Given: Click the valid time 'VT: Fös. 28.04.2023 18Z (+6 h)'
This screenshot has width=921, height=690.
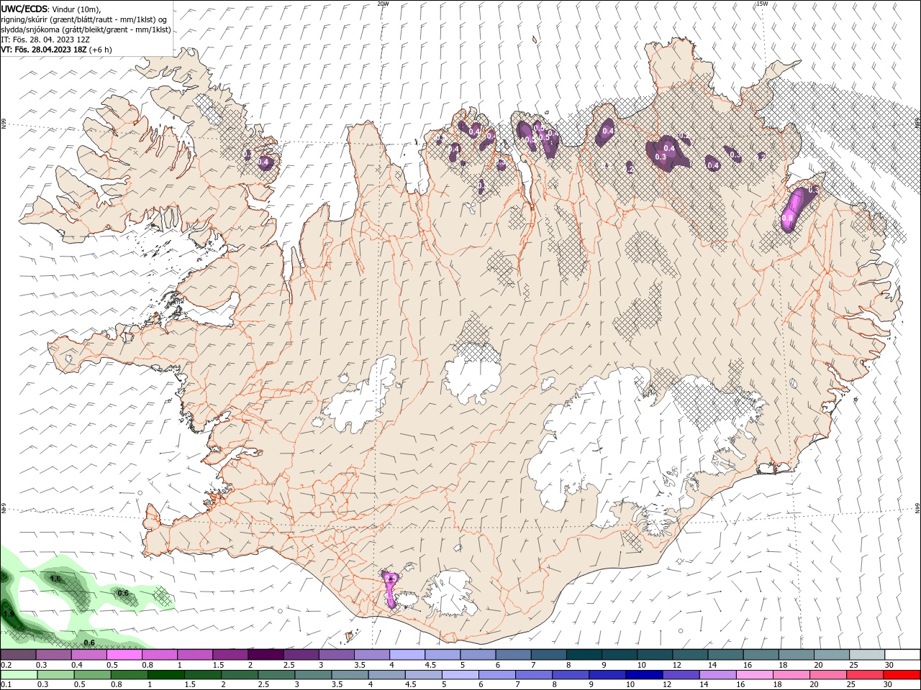Looking at the screenshot, I should click(x=56, y=50).
